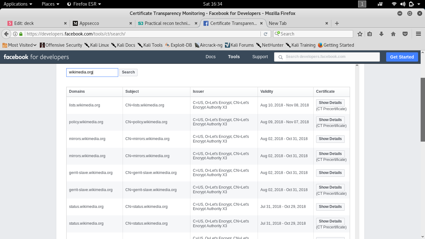Image resolution: width=425 pixels, height=239 pixels.
Task: Open the Firefox ESR app menu
Action: click(84, 4)
